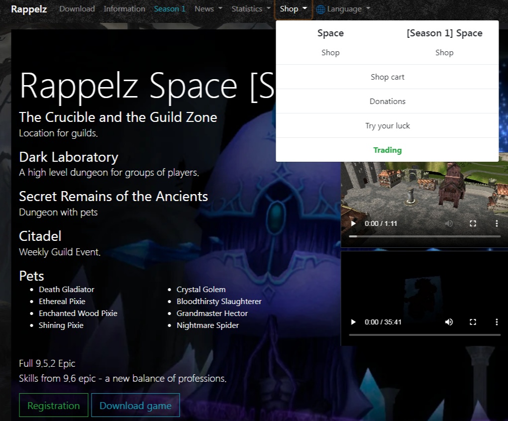The height and width of the screenshot is (421, 508).
Task: Seek on the 35:41 video progress bar
Action: point(424,335)
